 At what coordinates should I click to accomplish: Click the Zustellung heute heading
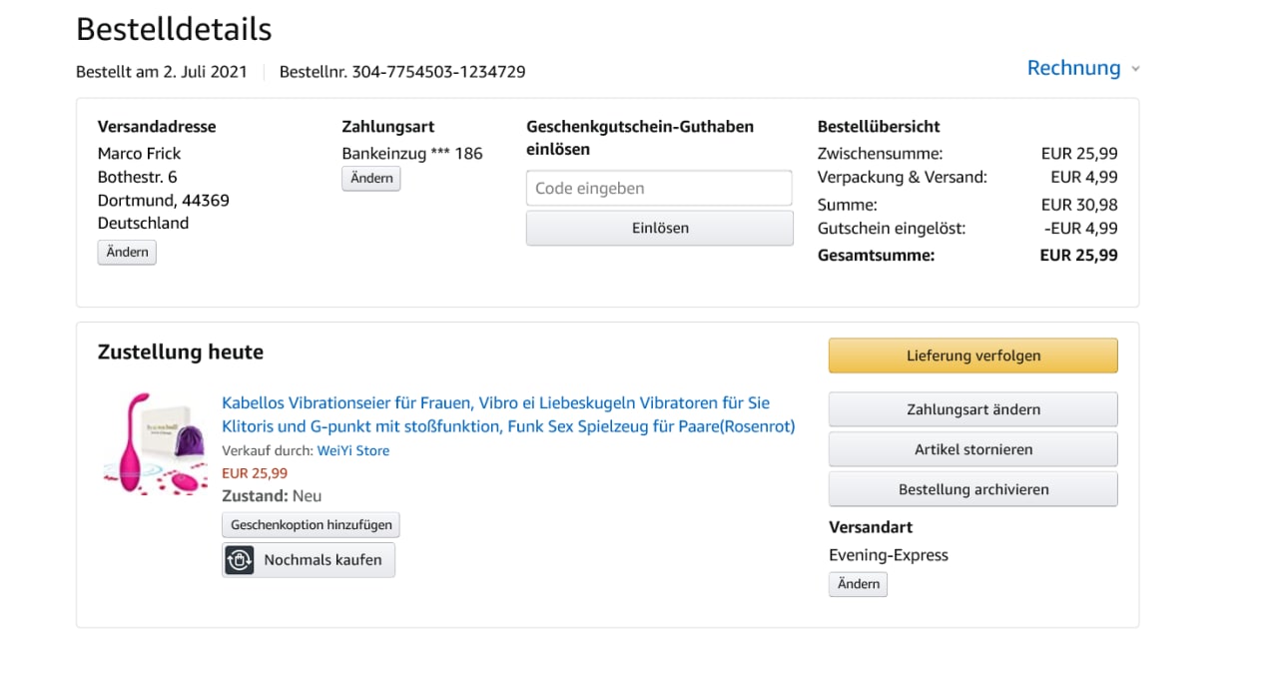(x=181, y=351)
